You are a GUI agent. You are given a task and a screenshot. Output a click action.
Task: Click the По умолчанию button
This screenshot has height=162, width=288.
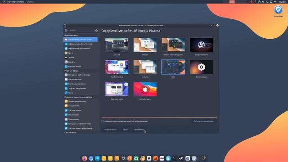coord(110,130)
